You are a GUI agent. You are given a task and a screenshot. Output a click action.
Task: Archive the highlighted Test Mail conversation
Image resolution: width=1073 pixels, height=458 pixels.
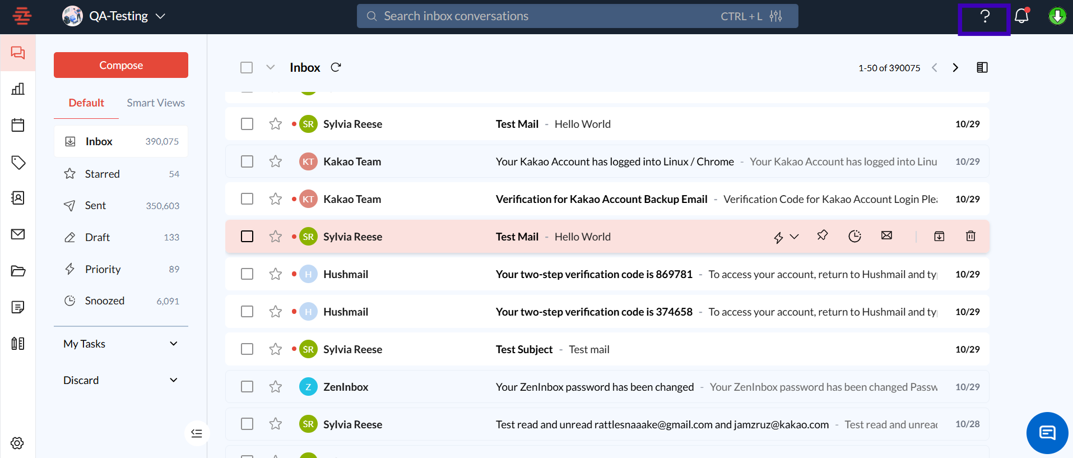coord(939,237)
